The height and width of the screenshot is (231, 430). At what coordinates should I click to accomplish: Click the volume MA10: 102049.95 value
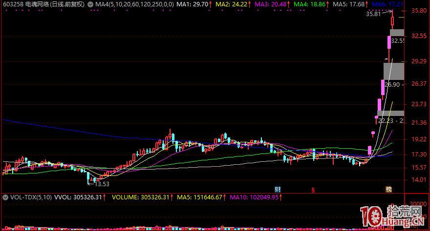(254, 197)
